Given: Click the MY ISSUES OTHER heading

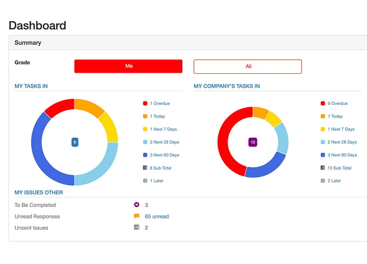Looking at the screenshot, I should pyautogui.click(x=39, y=193).
